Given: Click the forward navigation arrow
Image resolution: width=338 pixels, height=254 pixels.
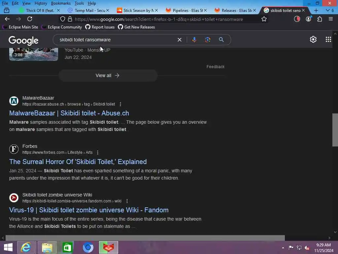Looking at the screenshot, I should pos(18,19).
